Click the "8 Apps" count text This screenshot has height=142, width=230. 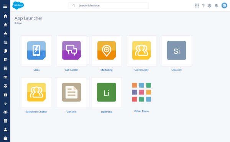coord(18,23)
